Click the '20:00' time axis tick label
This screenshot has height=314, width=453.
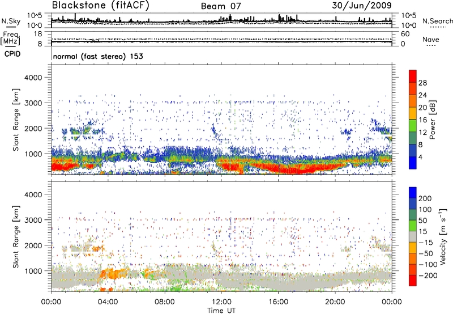[x=335, y=302]
